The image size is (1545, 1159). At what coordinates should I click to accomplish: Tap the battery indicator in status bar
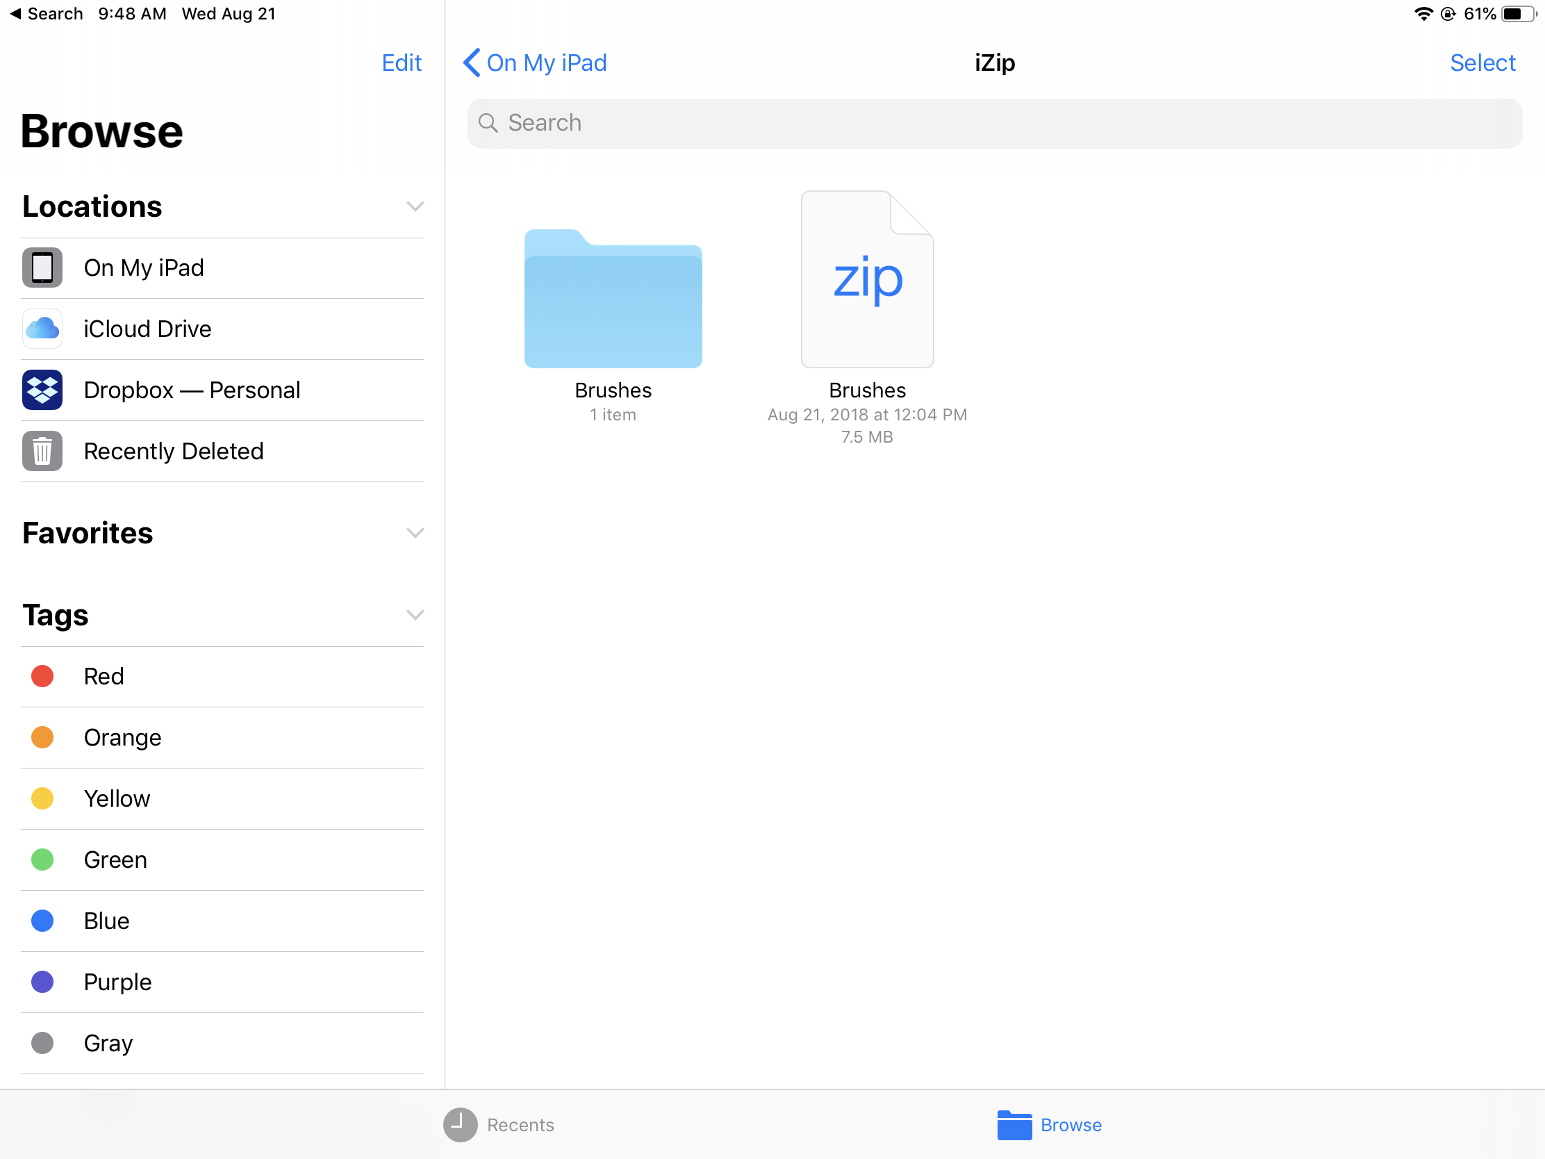click(1519, 13)
